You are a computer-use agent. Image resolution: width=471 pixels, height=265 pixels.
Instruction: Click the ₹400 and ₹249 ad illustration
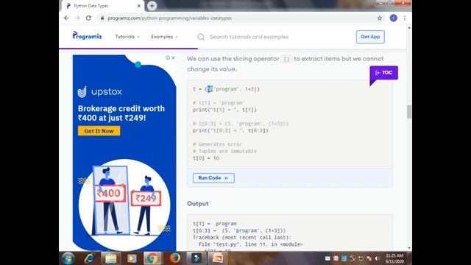tap(124, 205)
